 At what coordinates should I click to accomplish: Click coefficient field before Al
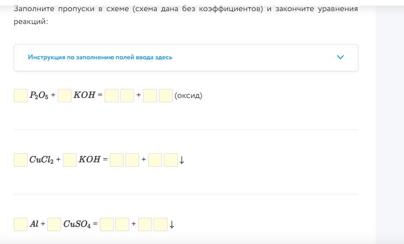(21, 225)
